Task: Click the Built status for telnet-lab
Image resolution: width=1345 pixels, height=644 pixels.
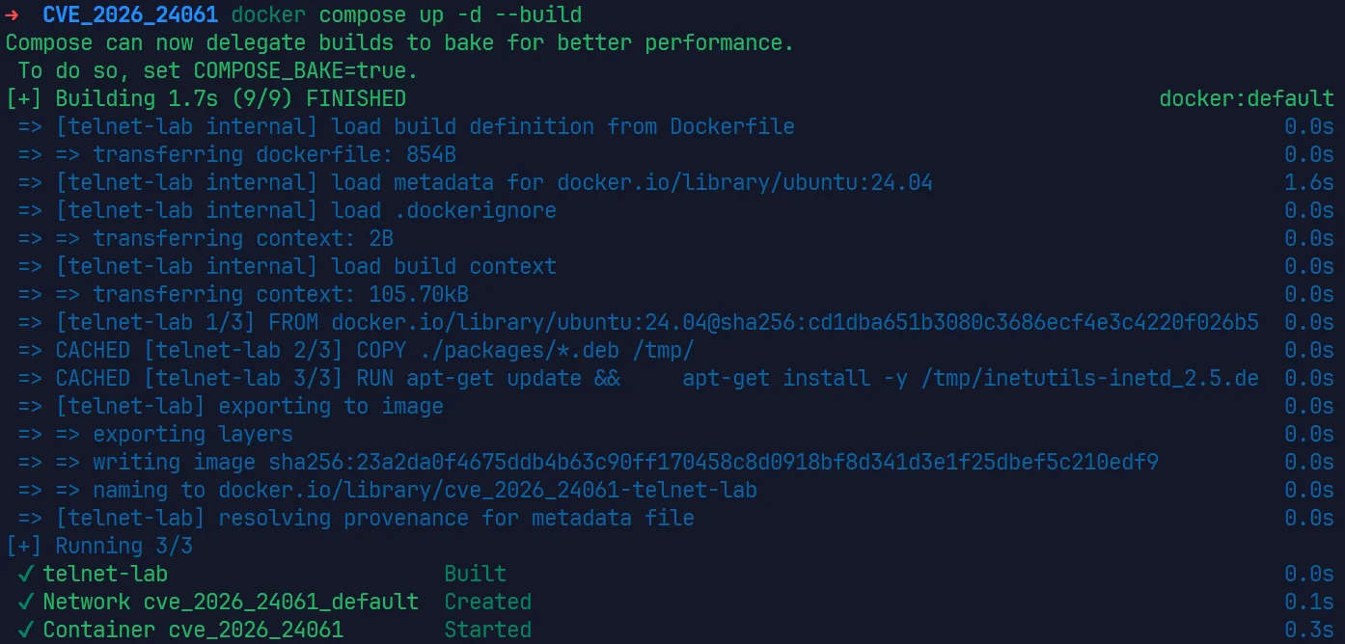Action: (476, 574)
